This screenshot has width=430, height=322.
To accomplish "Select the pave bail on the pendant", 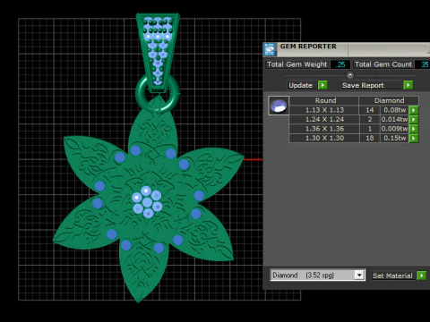I will 158,52.
